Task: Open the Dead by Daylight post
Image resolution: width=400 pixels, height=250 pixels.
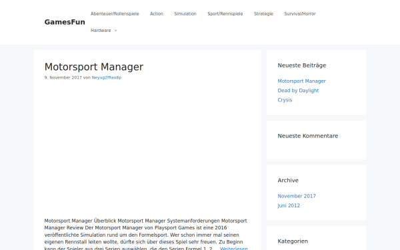Action: pos(298,91)
